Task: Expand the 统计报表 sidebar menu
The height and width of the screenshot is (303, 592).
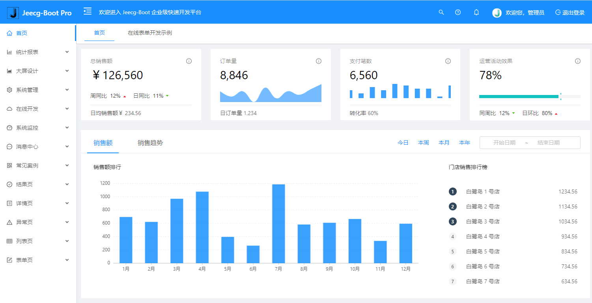Action: click(x=38, y=52)
